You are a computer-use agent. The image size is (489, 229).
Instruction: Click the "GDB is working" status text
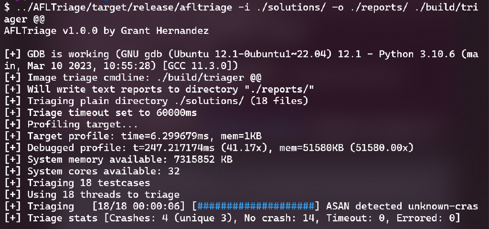(x=68, y=54)
